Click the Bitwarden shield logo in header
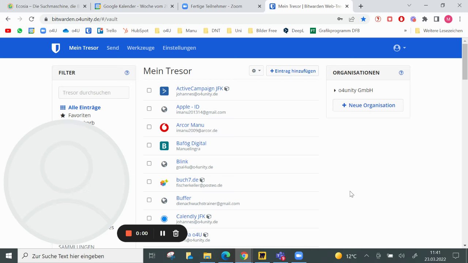 56,48
